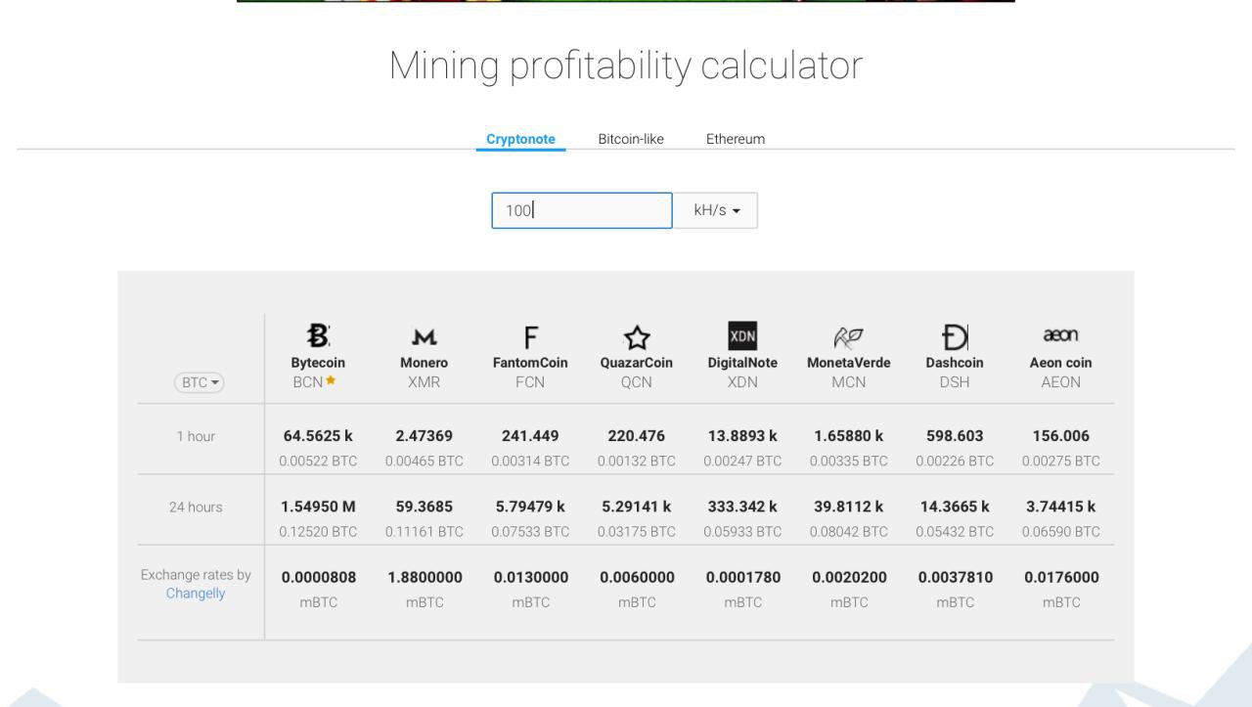Click the Monero coin name
The image size is (1252, 707).
coord(425,363)
